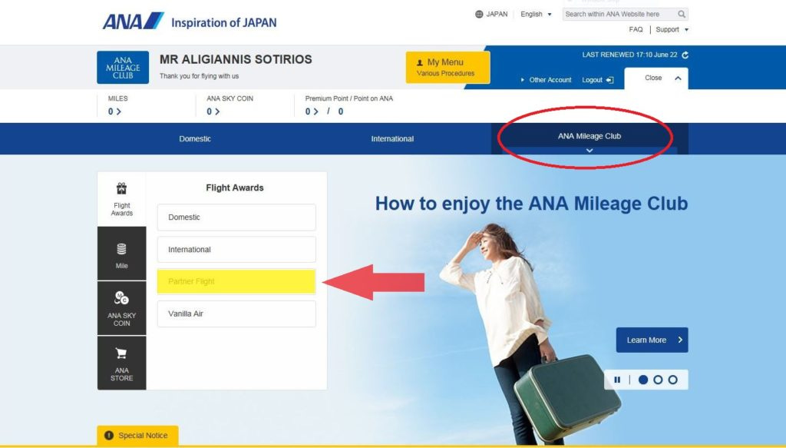Screen dimensions: 786x448
Task: Click the ANA Inspiration of Japan logo
Action: 189,22
